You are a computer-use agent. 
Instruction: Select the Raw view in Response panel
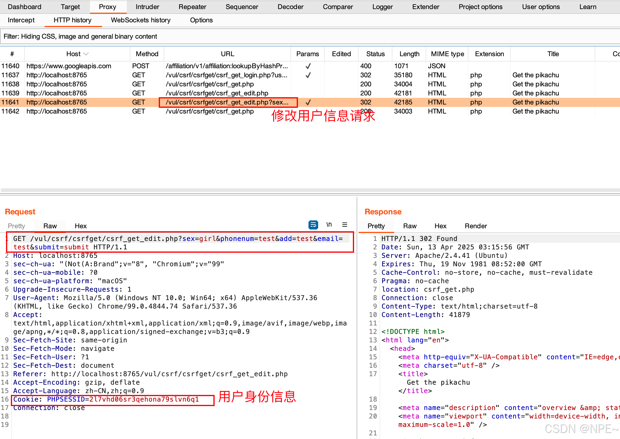click(410, 226)
